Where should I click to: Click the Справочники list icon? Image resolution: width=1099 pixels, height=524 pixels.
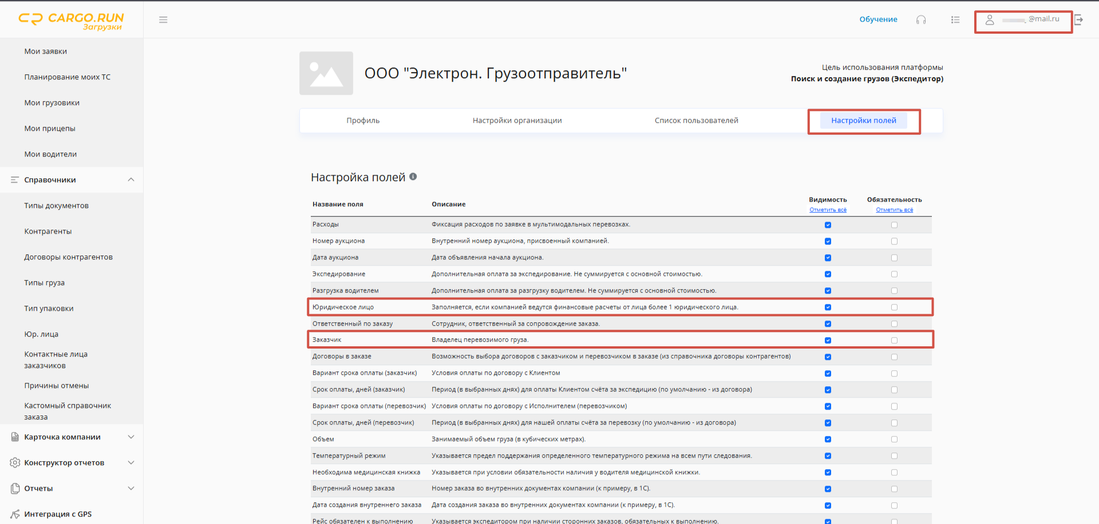(x=15, y=180)
